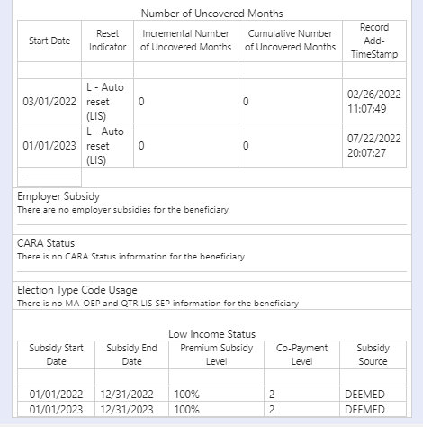Click the 12/31/2023 subsidy end date cell
This screenshot has width=423, height=427.
[131, 409]
